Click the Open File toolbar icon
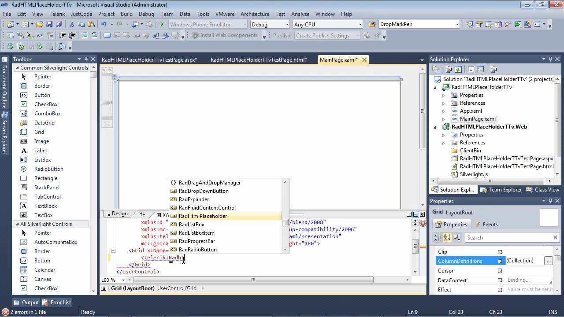 [40, 25]
